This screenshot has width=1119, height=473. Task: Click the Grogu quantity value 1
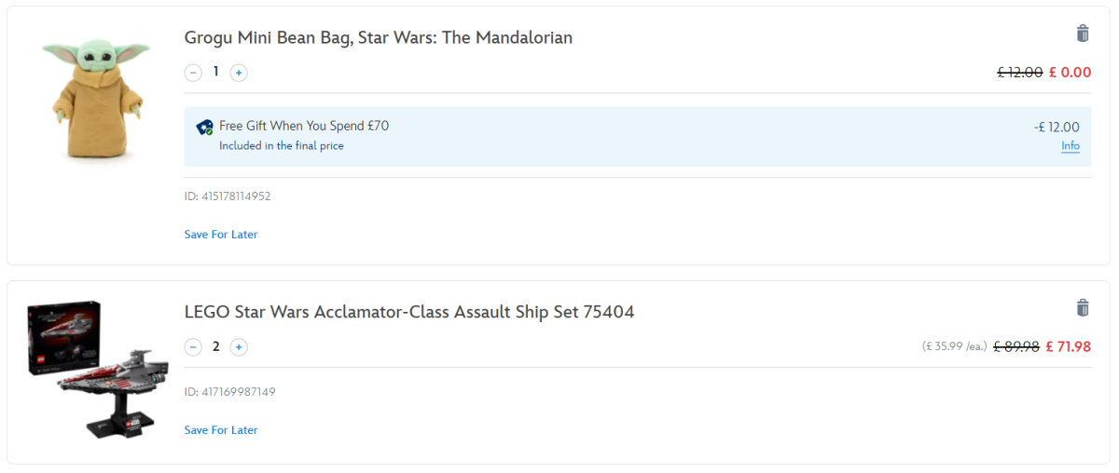216,72
